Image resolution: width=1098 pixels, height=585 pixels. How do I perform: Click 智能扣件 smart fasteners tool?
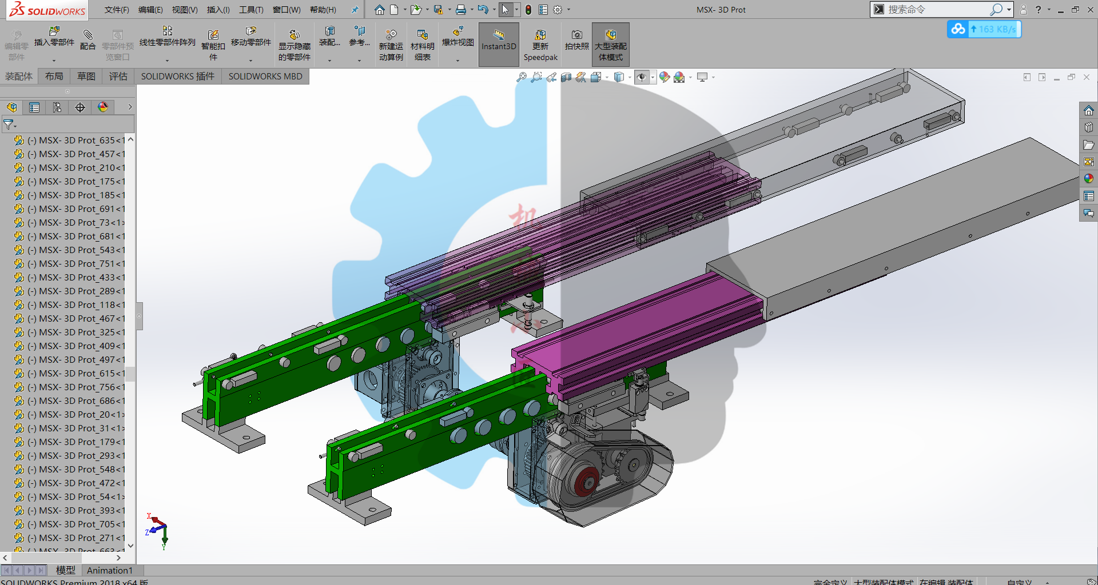pos(213,45)
